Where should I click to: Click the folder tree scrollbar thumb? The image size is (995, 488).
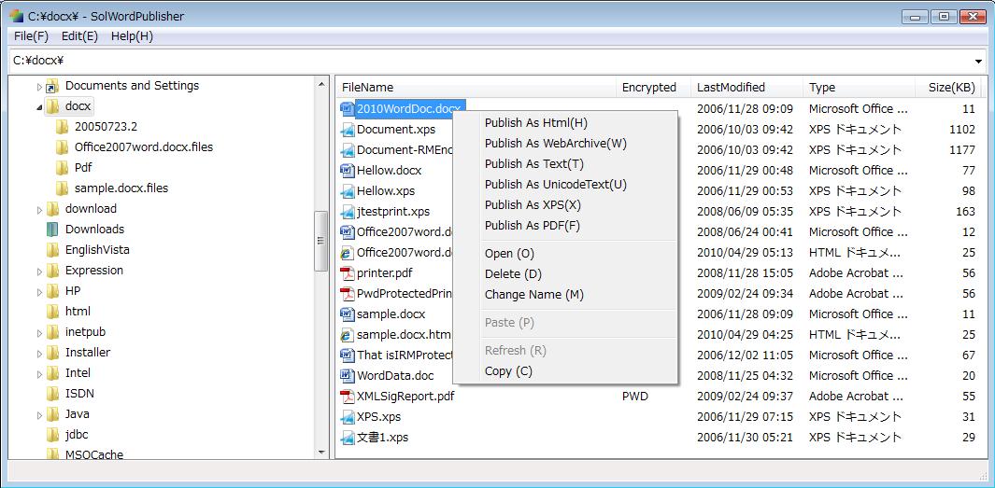320,241
